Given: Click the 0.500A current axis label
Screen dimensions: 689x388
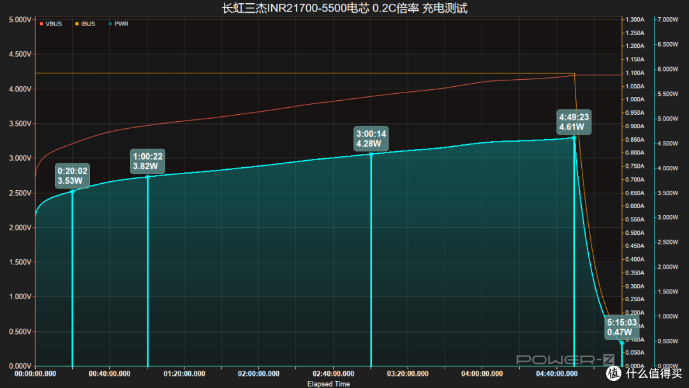Looking at the screenshot, I should (x=635, y=233).
